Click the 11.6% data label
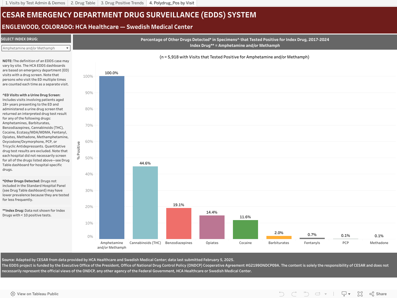This screenshot has width=397, height=298. pyautogui.click(x=245, y=217)
